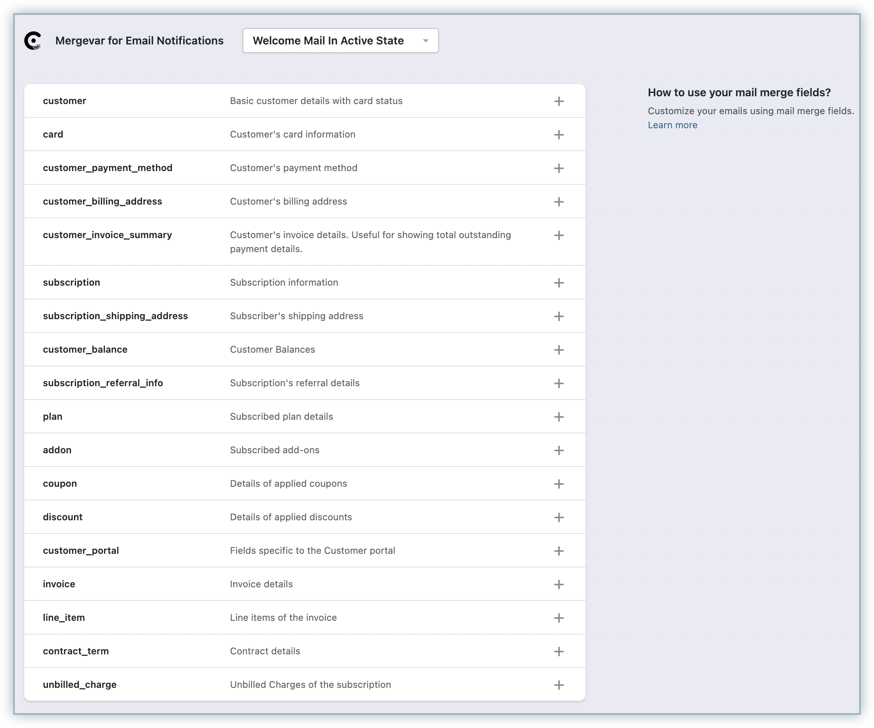Expand the addon row
The width and height of the screenshot is (874, 728).
click(559, 451)
